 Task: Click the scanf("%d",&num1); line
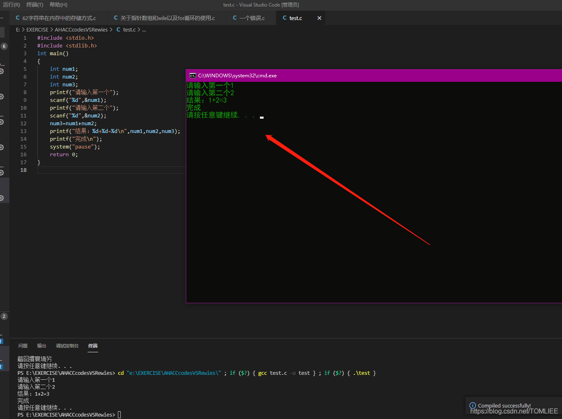[x=78, y=100]
